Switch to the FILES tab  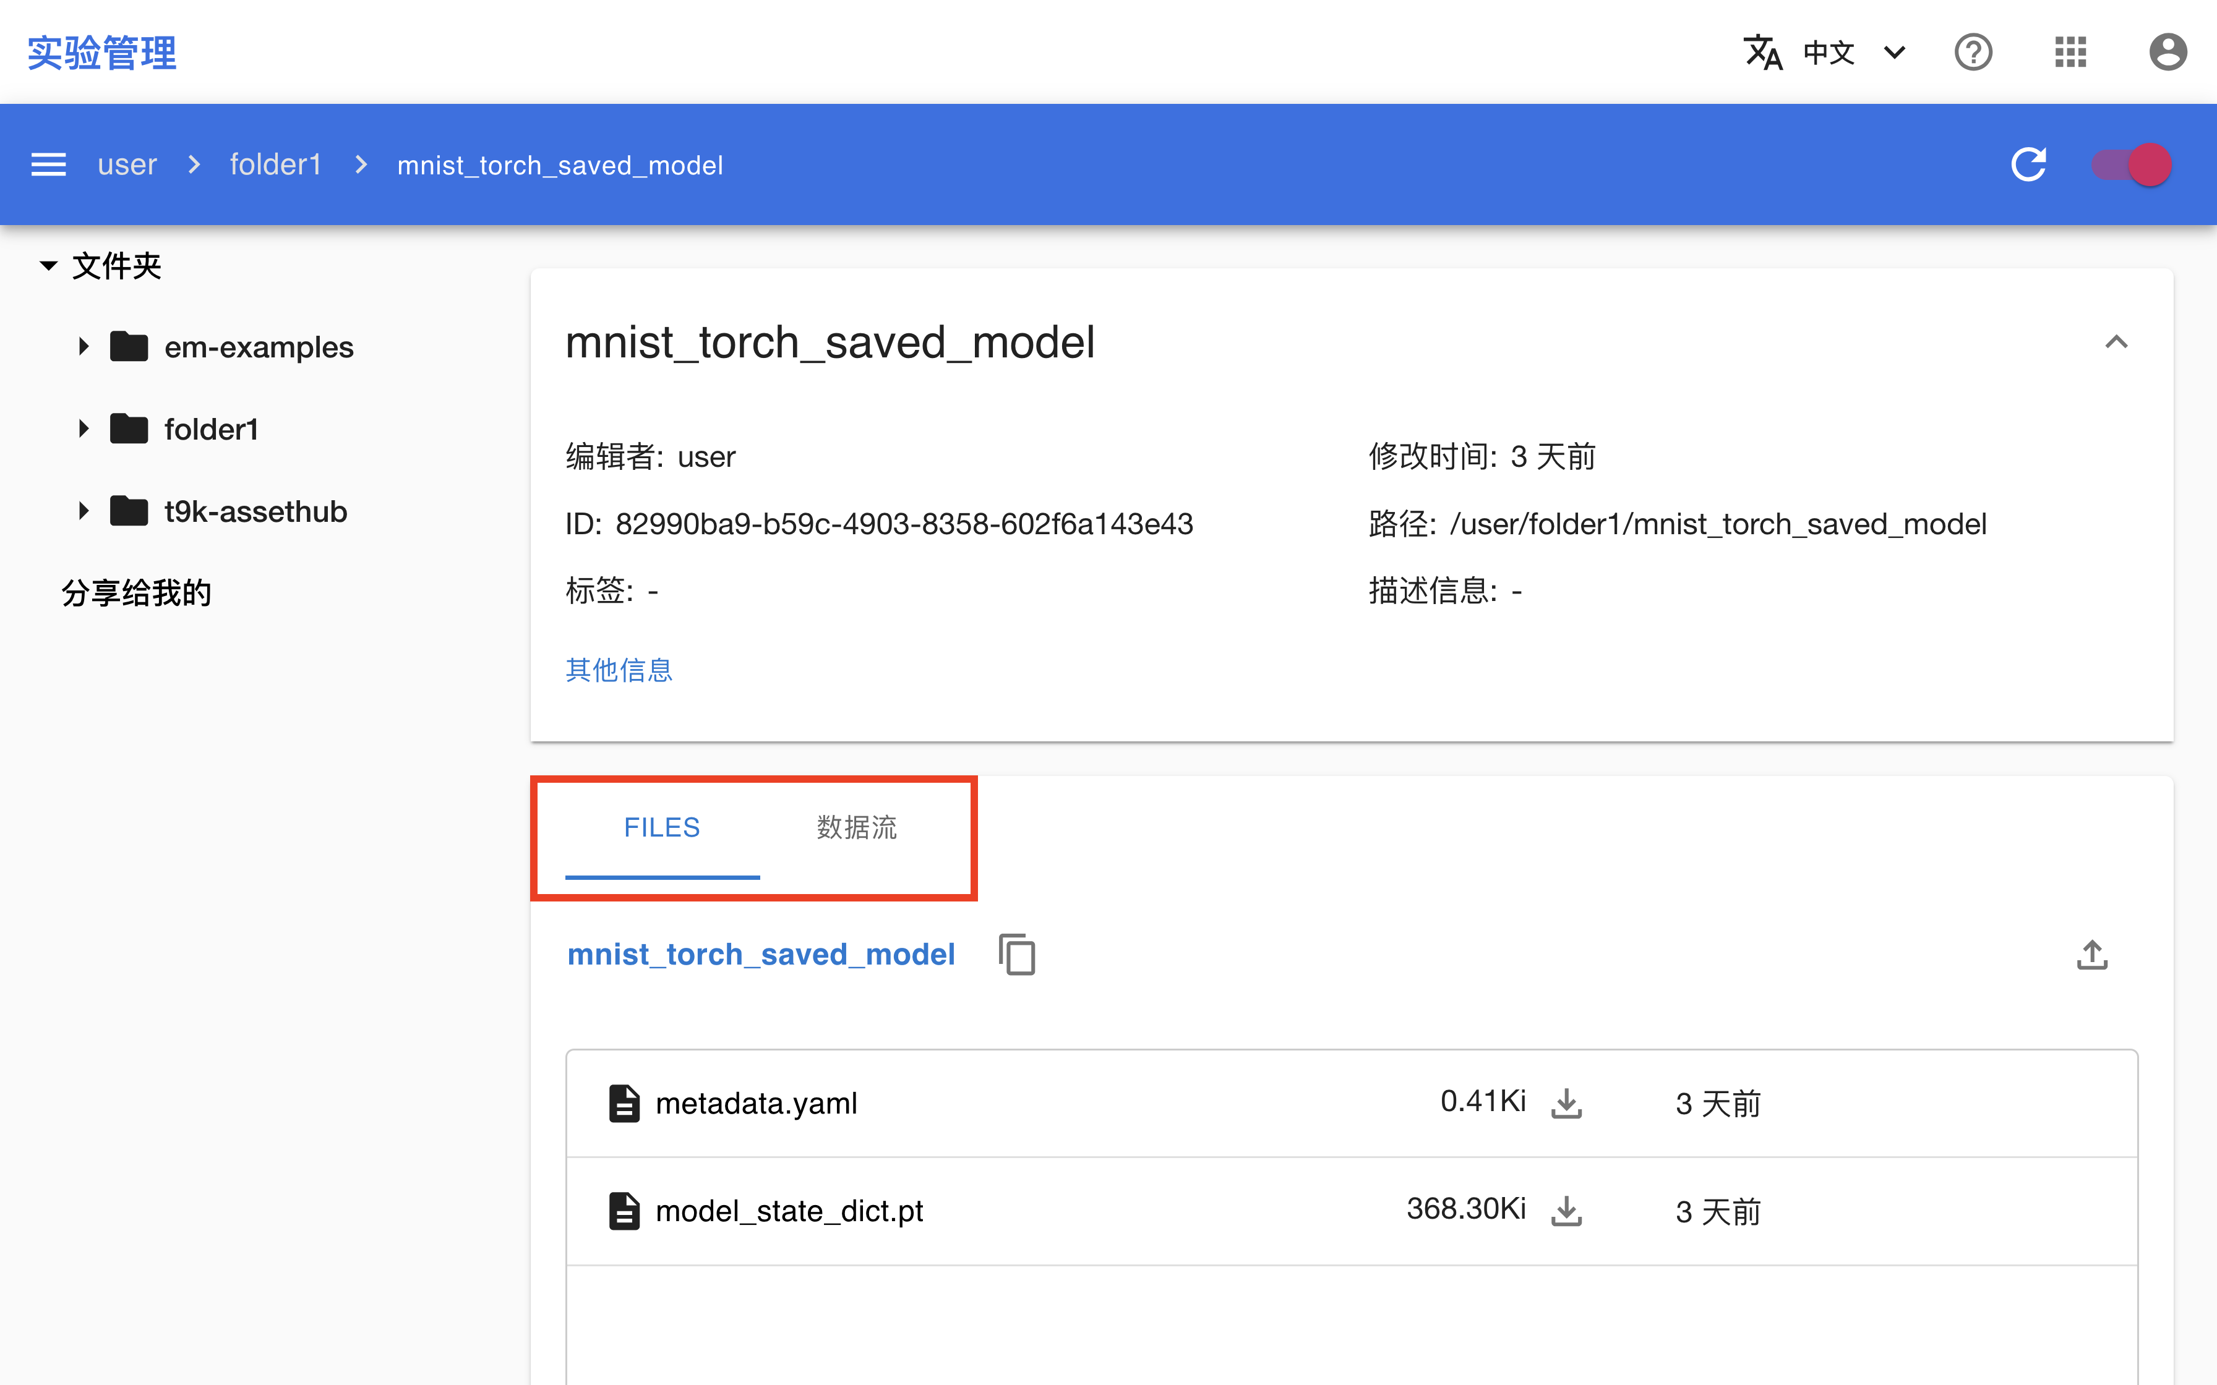tap(661, 828)
